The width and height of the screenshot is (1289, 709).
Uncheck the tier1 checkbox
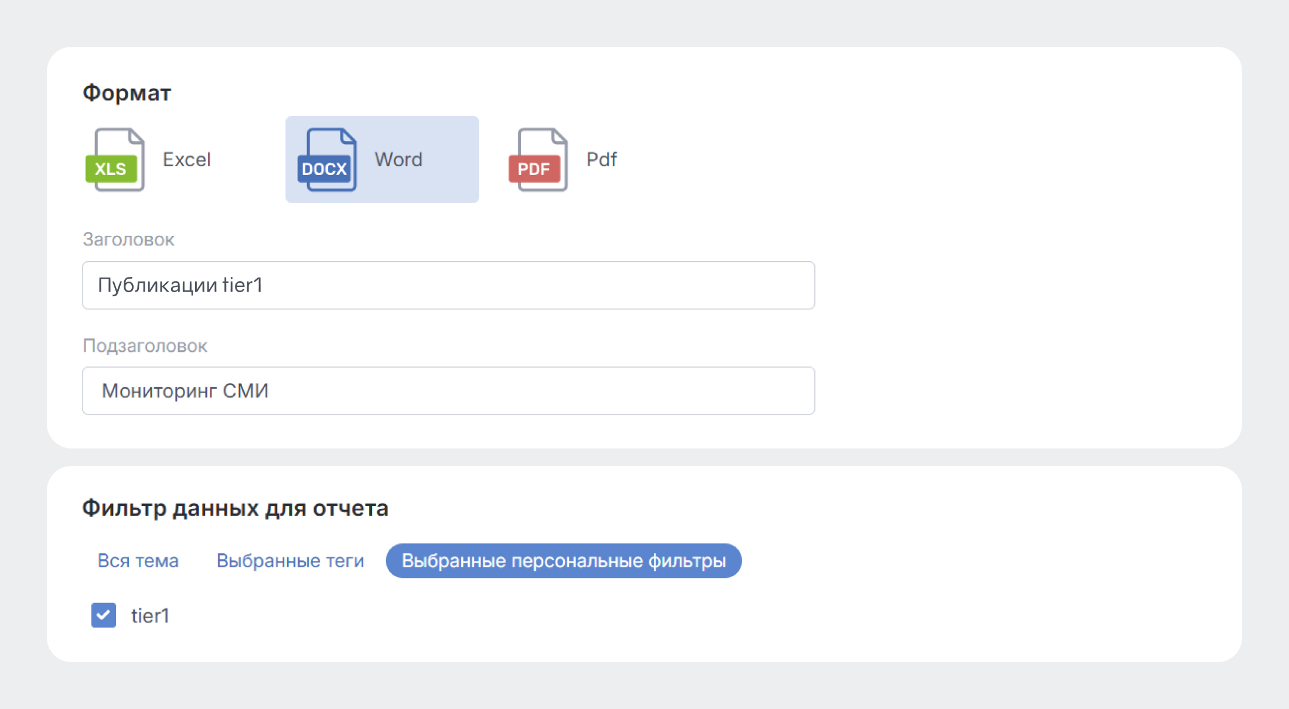click(x=104, y=615)
